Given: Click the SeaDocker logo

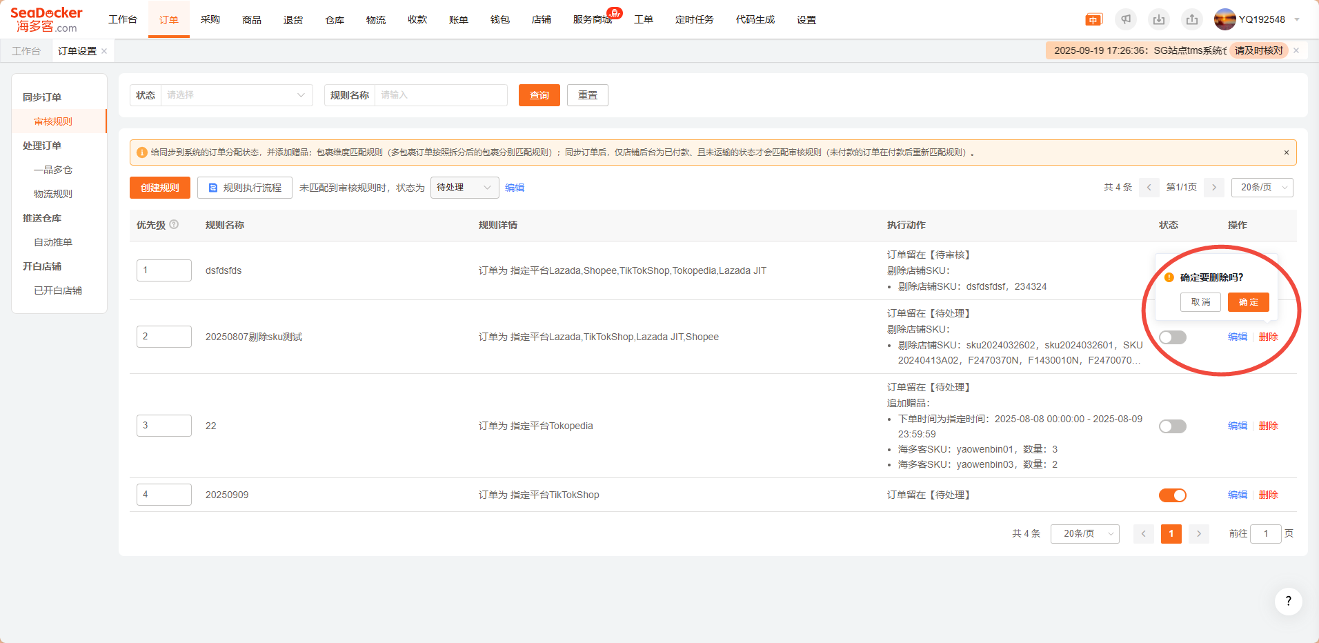Looking at the screenshot, I should pos(46,19).
